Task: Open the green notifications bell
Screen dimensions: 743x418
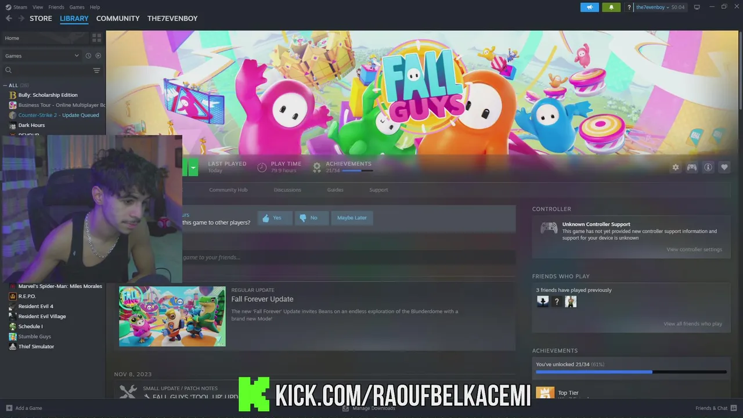Action: [x=611, y=7]
